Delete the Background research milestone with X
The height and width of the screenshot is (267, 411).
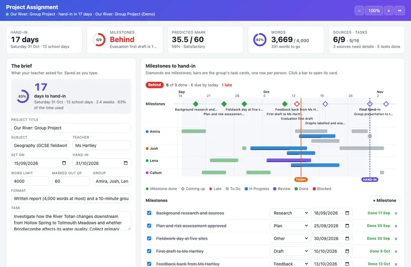pos(396,214)
